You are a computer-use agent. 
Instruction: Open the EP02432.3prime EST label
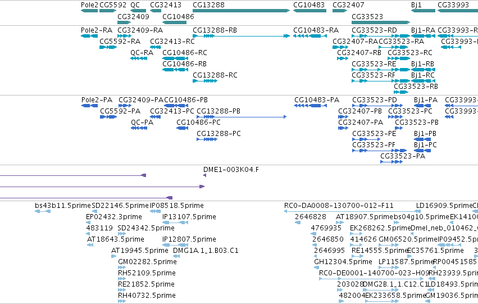[x=113, y=217]
